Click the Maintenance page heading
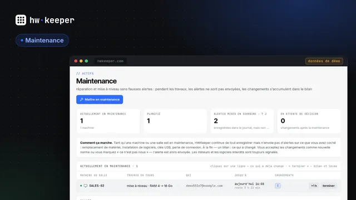This screenshot has width=356, height=200. (x=96, y=81)
